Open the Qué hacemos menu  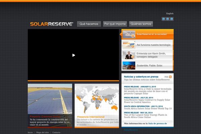click(x=89, y=24)
